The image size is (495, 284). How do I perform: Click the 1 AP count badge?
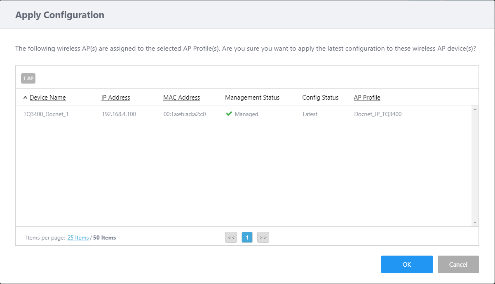point(28,78)
